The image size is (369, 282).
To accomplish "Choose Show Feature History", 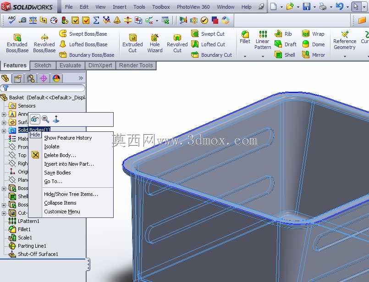I will [x=68, y=138].
